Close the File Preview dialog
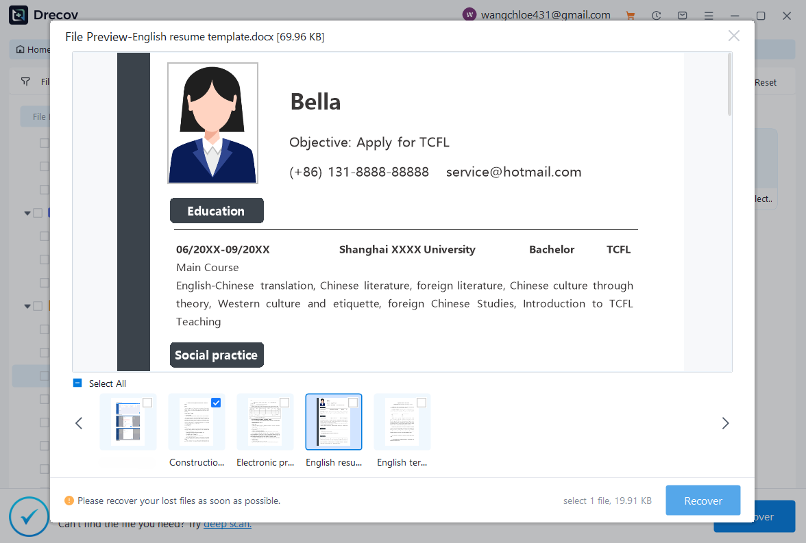806x543 pixels. (x=733, y=36)
